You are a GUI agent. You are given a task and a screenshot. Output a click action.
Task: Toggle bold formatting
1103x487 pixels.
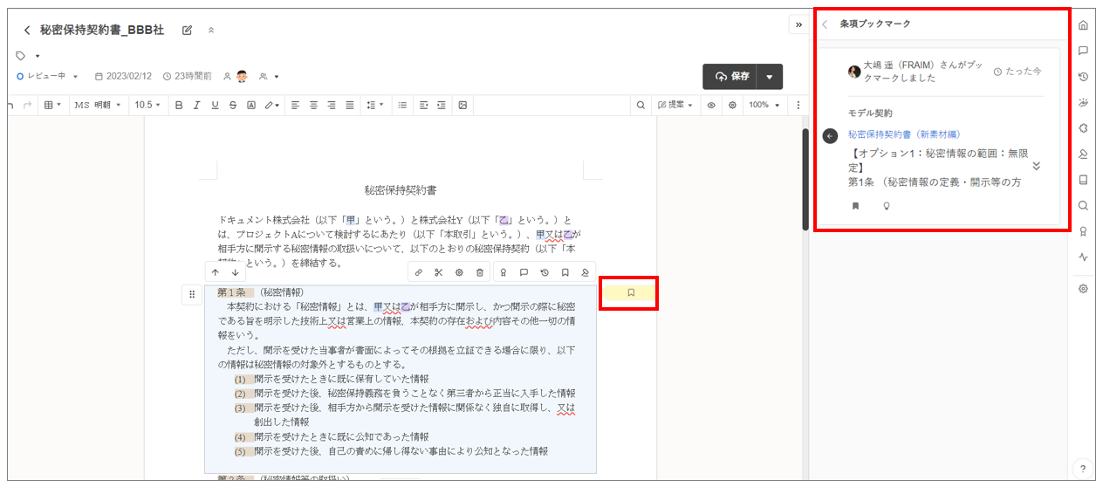coord(179,105)
